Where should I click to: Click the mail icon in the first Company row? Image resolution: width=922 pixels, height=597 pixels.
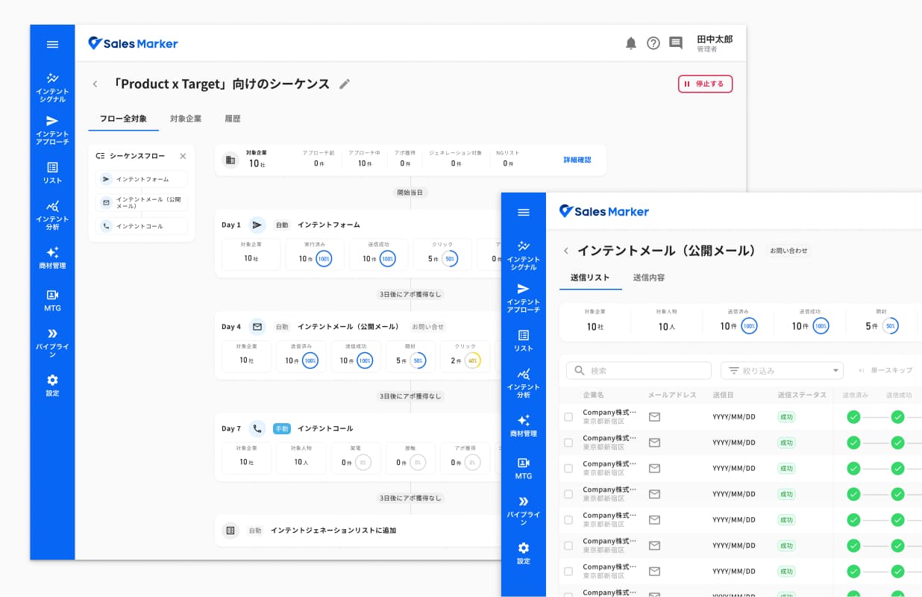pos(654,416)
